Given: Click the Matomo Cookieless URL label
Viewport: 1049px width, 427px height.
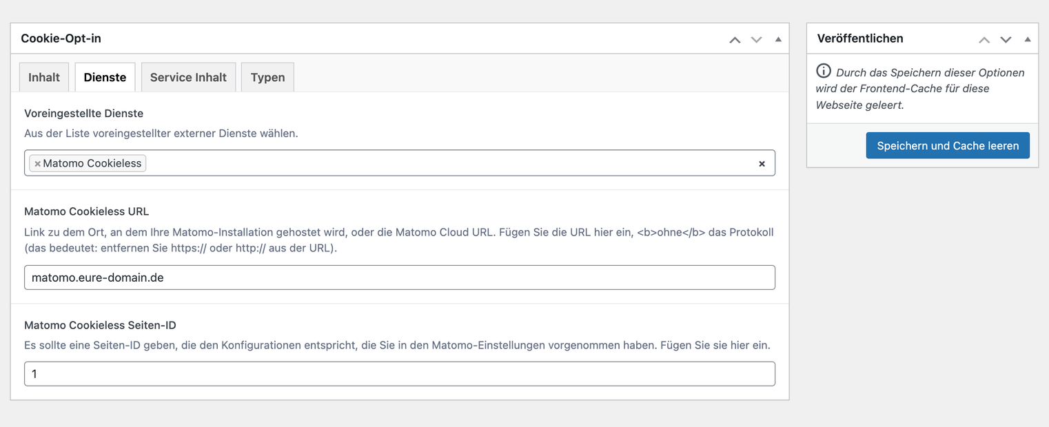Looking at the screenshot, I should point(87,211).
